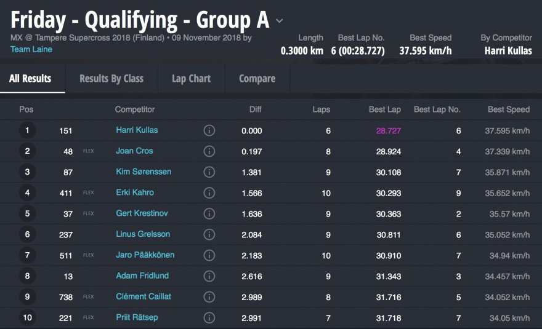Select the Compare tab

257,79
